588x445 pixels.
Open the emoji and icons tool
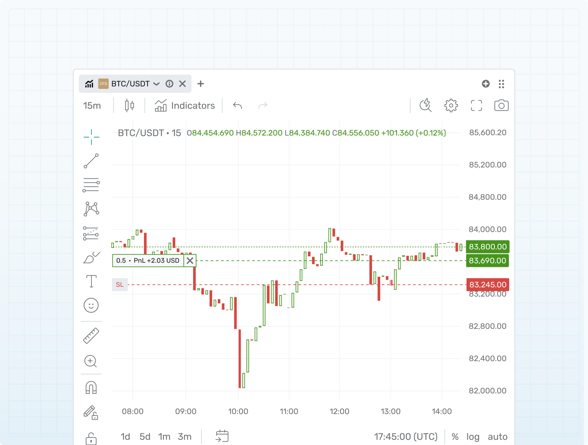91,305
